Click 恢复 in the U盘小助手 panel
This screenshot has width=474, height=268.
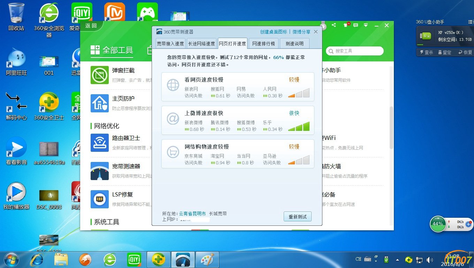click(x=465, y=52)
